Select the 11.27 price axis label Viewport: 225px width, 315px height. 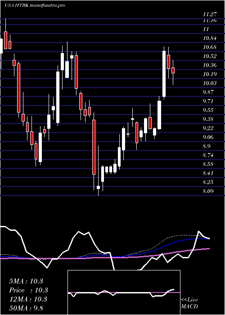tap(210, 14)
